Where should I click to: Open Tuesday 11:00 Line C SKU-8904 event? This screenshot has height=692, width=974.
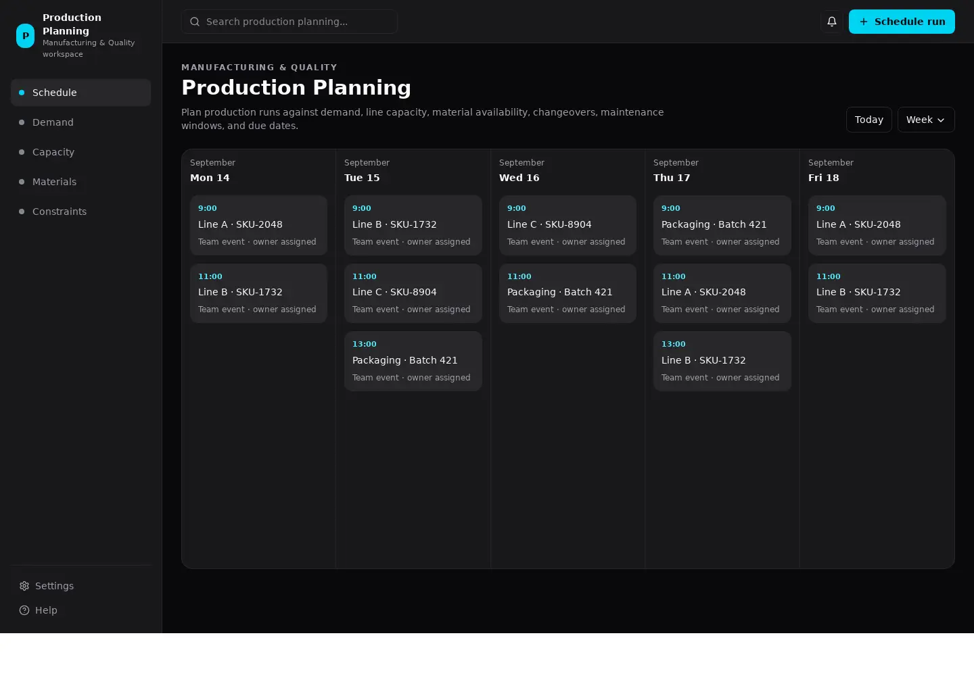tap(413, 293)
